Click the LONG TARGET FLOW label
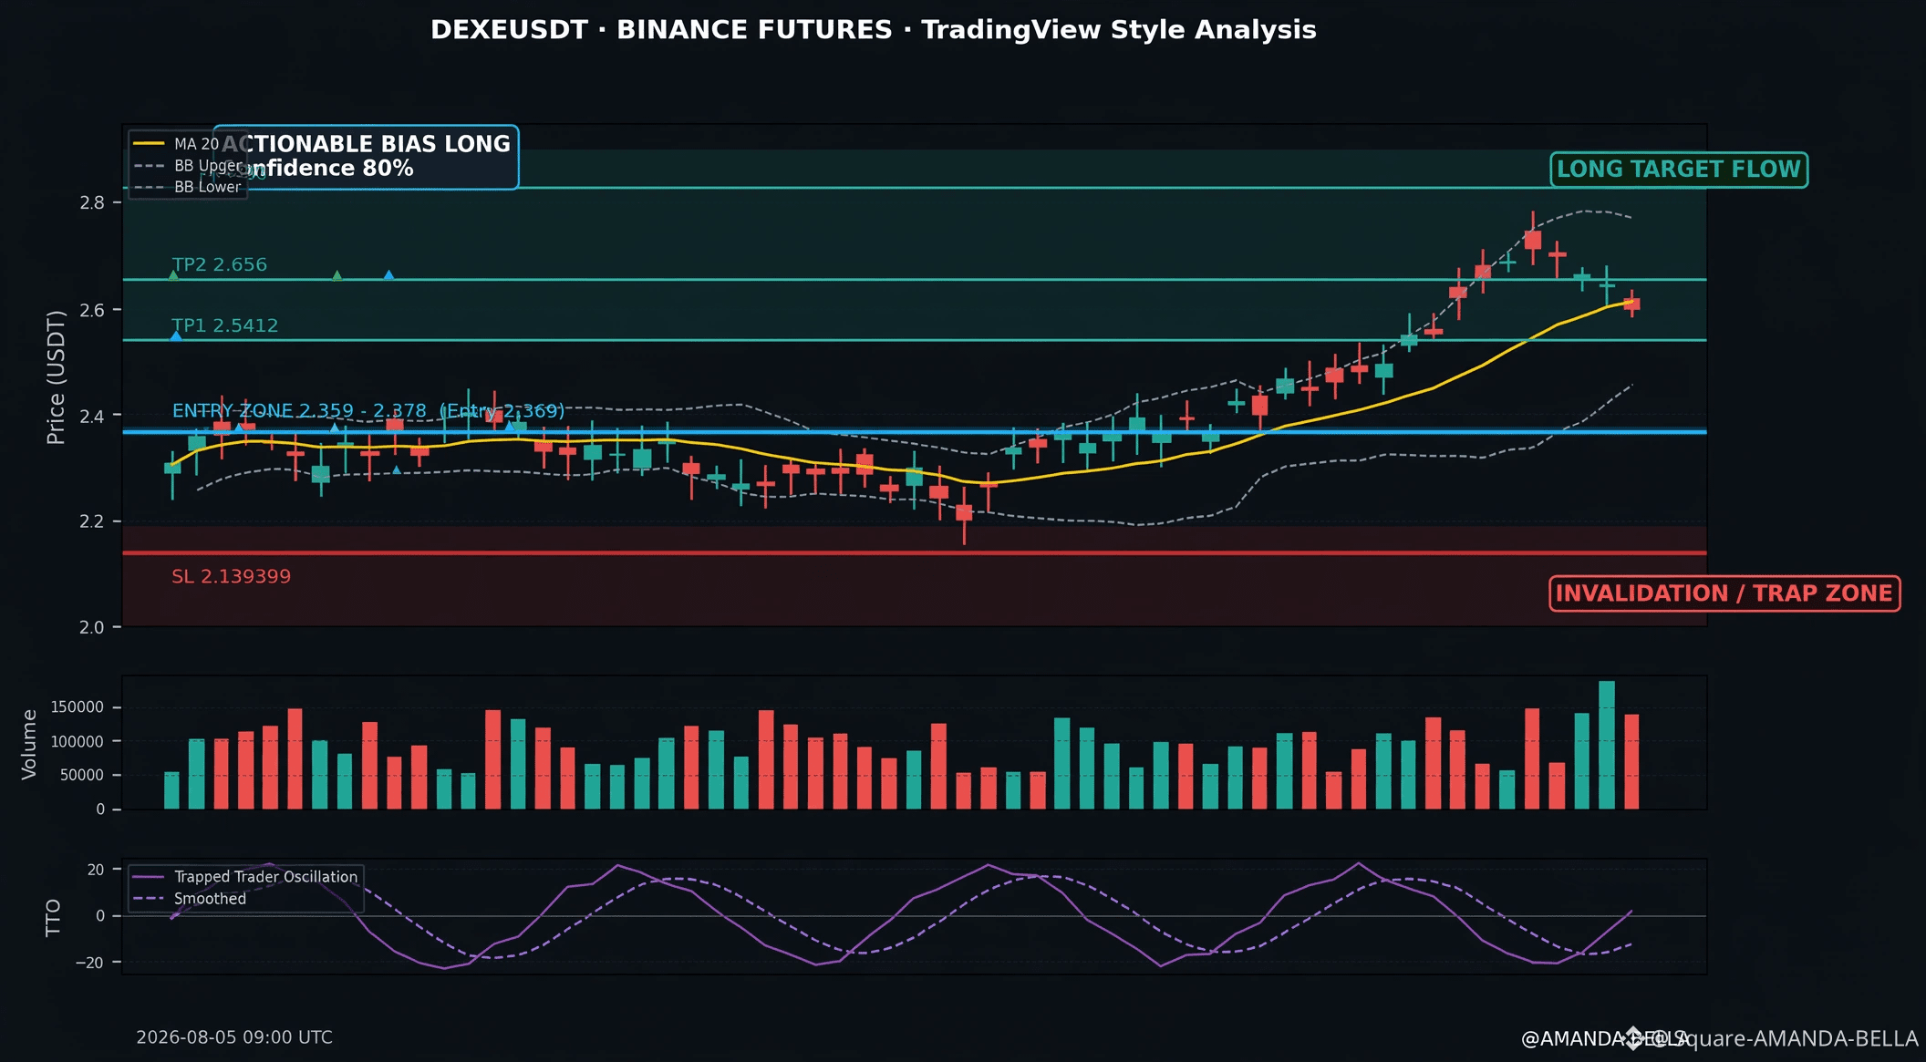1926x1062 pixels. coord(1679,170)
